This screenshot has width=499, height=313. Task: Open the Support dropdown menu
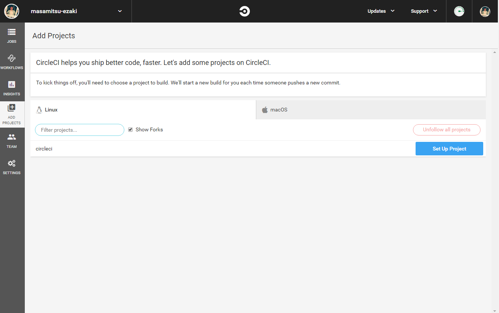[424, 11]
